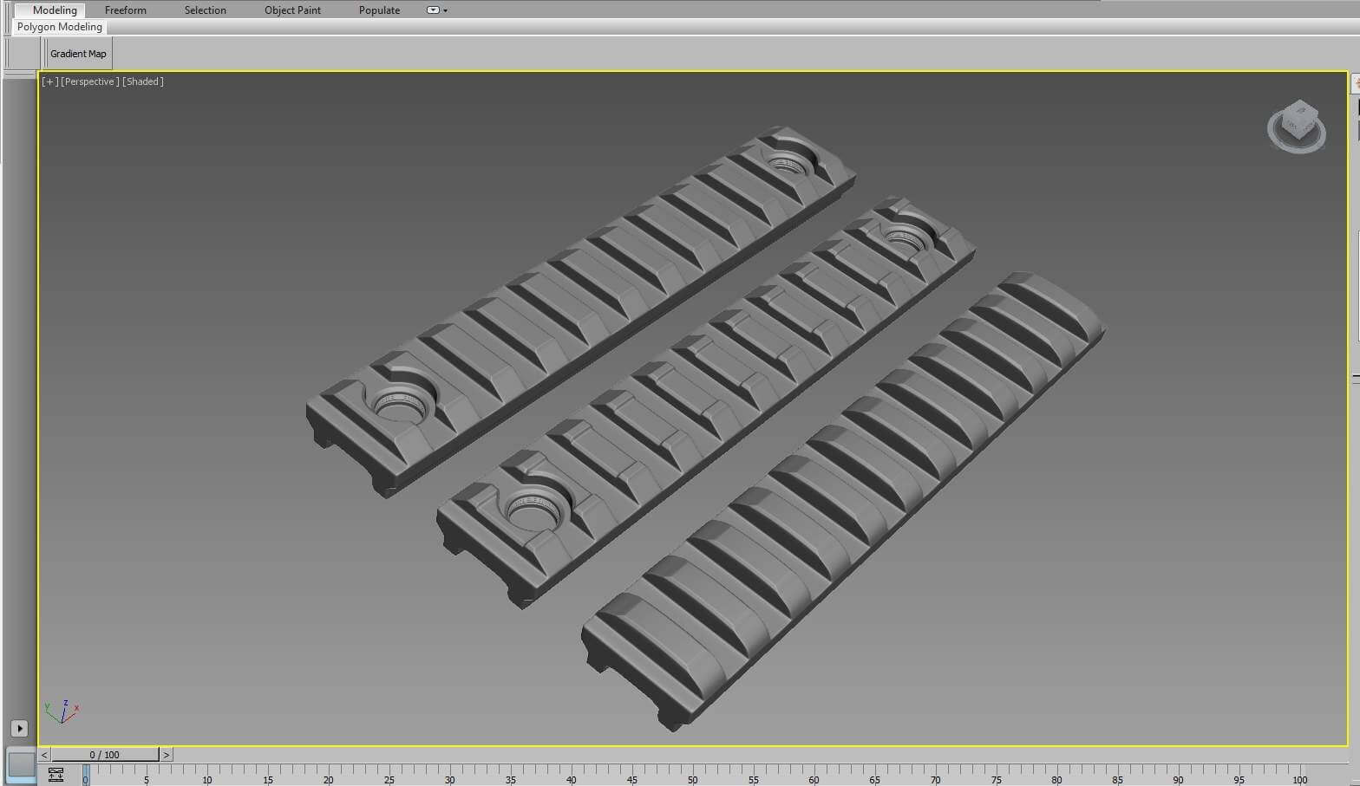Image resolution: width=1360 pixels, height=786 pixels.
Task: Open the Perspective viewport label menu
Action: 90,81
